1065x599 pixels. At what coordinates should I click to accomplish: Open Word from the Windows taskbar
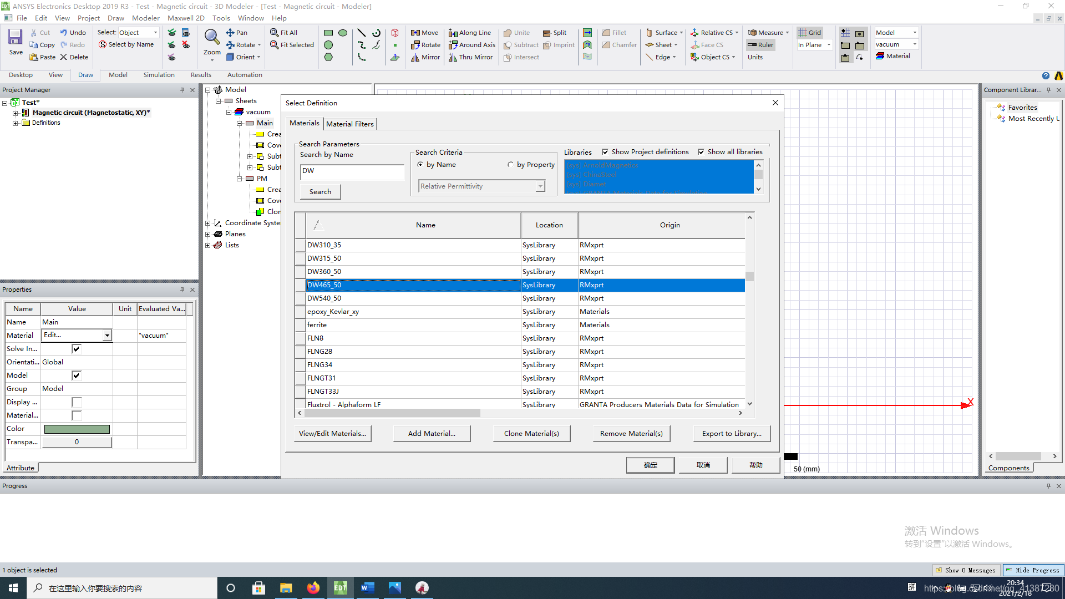tap(367, 588)
